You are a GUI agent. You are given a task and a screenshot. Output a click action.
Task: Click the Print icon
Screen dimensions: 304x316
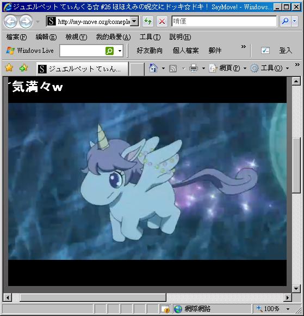[194, 68]
